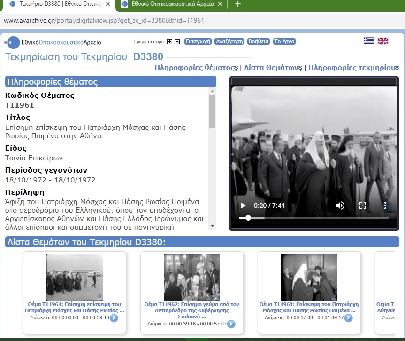
Task: Mute the video volume
Action: pos(340,206)
